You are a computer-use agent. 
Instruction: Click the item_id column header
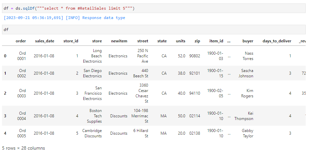pyautogui.click(x=216, y=41)
